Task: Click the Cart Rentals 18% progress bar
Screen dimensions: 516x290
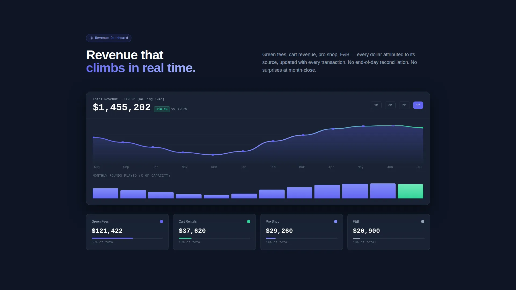Action: [x=214, y=238]
